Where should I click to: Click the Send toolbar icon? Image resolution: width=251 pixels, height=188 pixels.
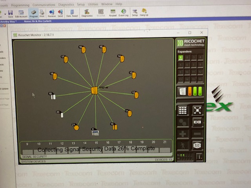coord(60,13)
